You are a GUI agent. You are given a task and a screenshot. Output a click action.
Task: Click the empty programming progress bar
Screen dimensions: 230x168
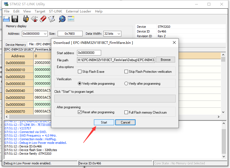point(115,99)
